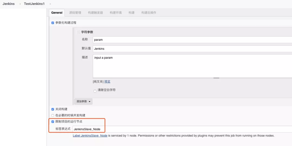Select the General tab

(x=57, y=13)
